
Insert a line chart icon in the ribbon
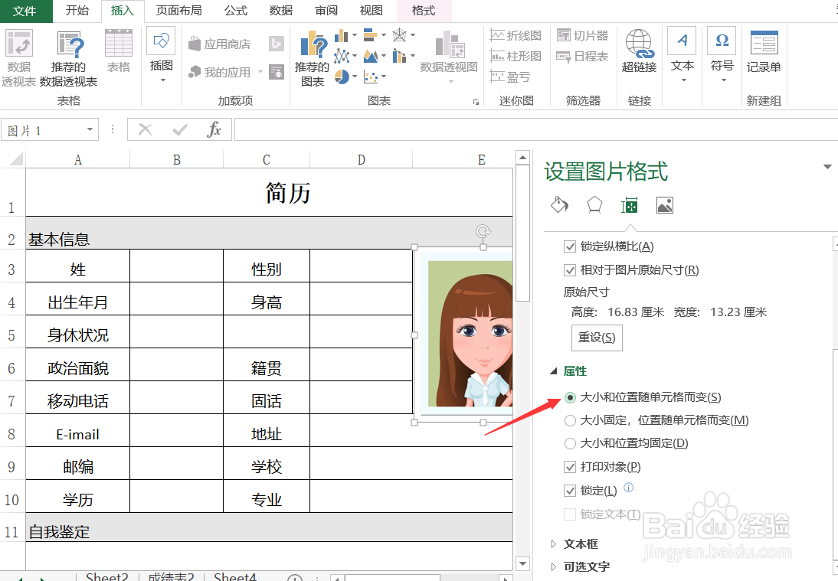click(341, 56)
